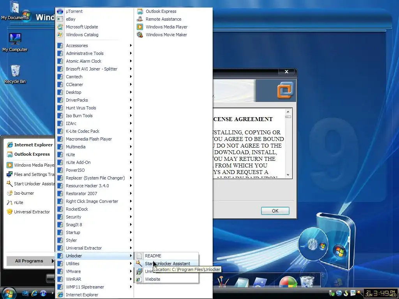Open the Iso Burn Tools menu entry
Viewport: 399px width, 299px height.
(x=94, y=116)
